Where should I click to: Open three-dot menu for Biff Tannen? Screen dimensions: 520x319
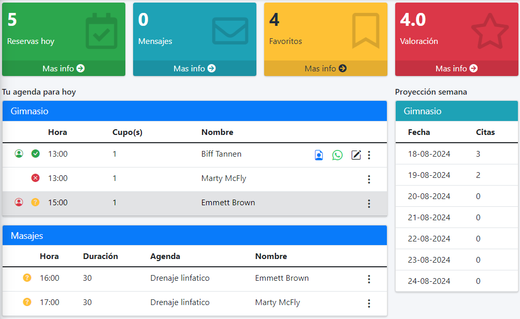[x=369, y=155]
